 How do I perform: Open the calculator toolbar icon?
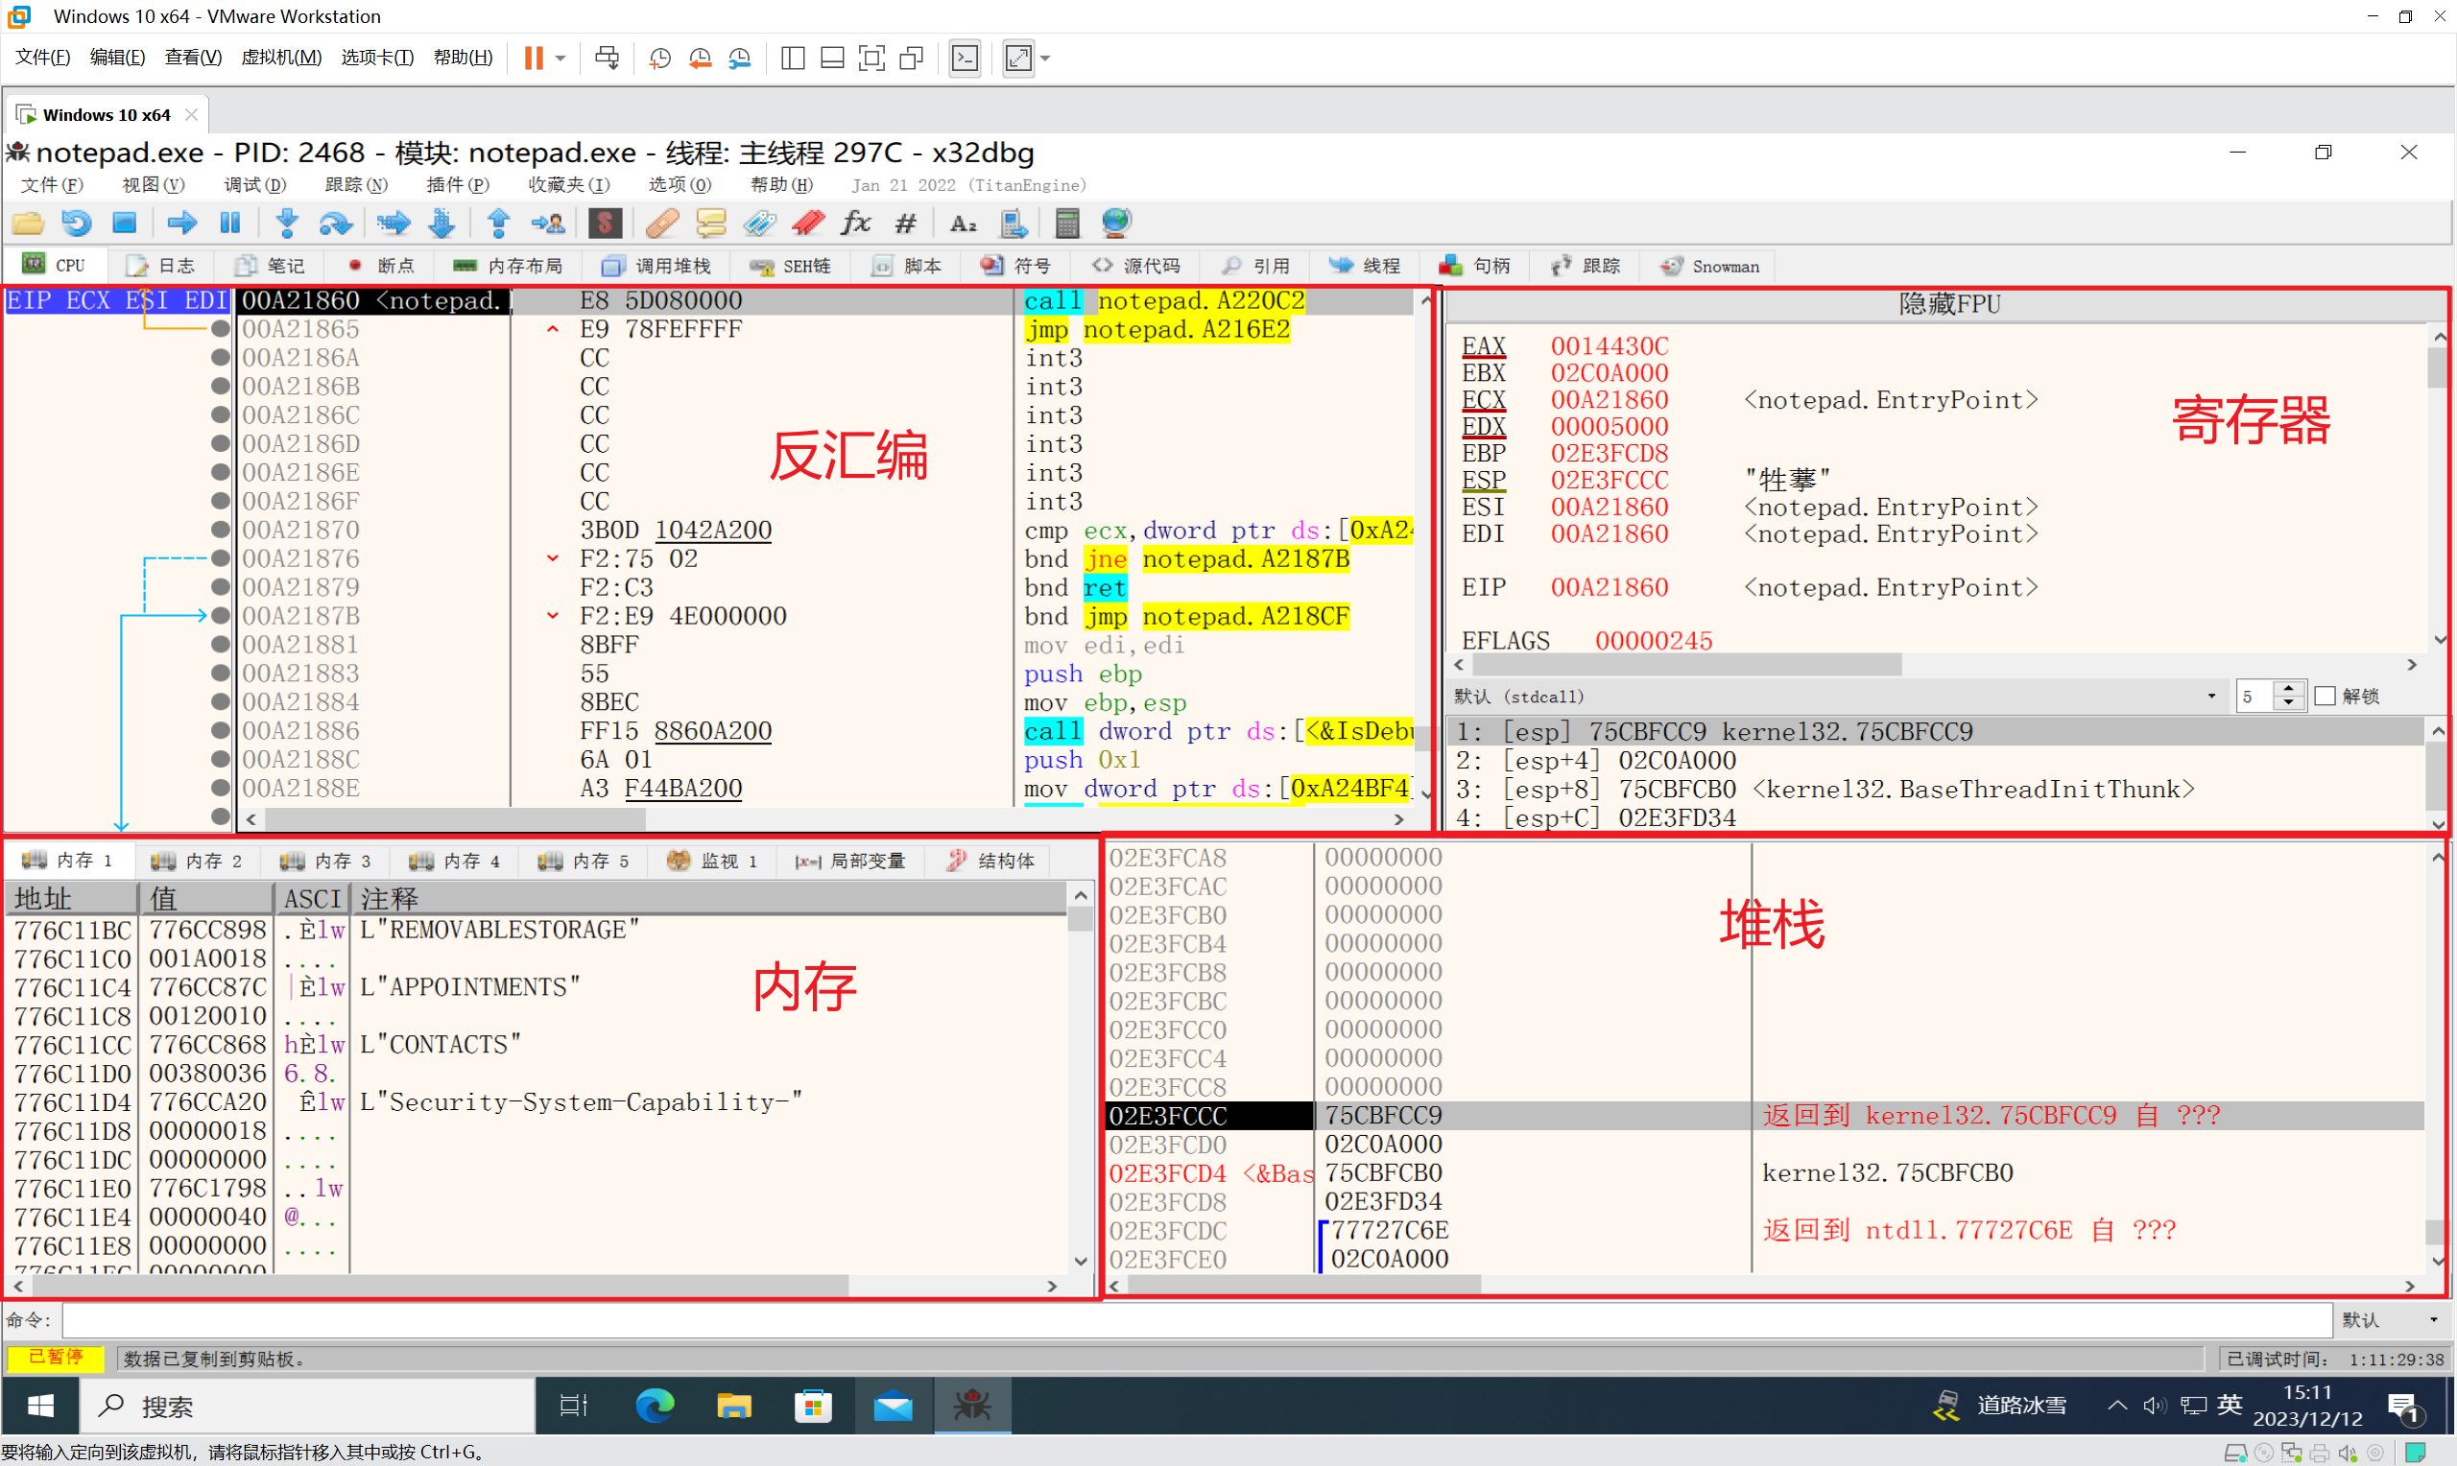click(1067, 224)
